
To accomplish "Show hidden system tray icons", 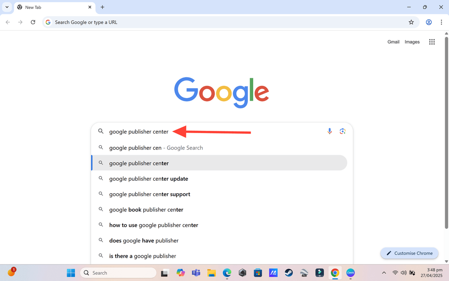I will coord(384,273).
